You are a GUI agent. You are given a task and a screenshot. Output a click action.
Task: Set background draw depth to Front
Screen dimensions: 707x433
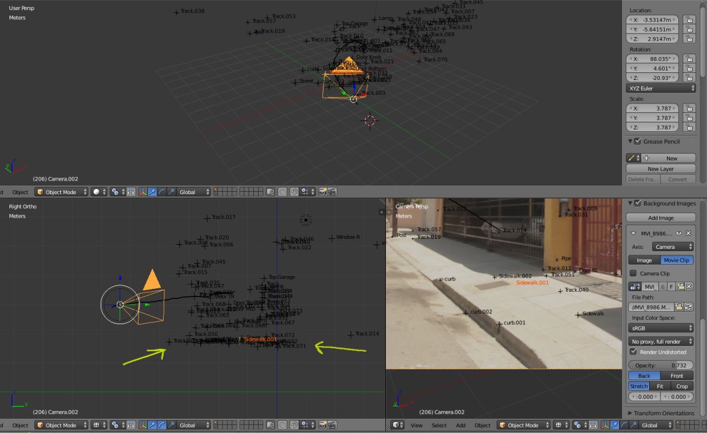pyautogui.click(x=677, y=376)
